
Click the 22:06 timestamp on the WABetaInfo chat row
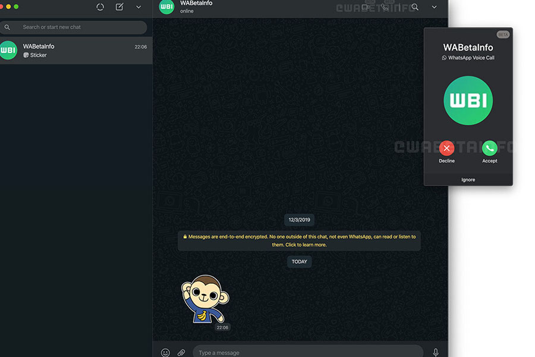pyautogui.click(x=140, y=47)
